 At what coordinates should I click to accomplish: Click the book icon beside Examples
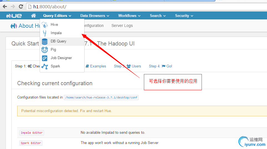[87, 66]
